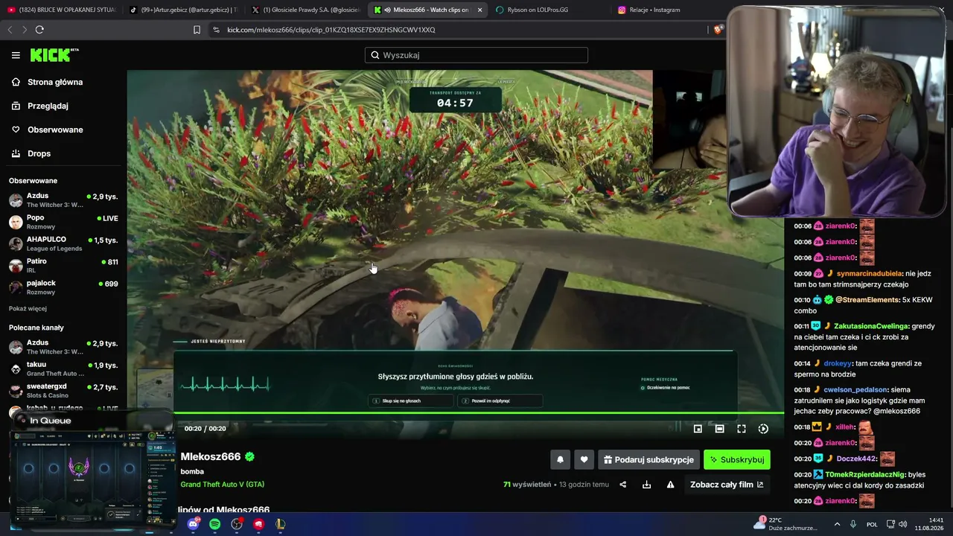The width and height of the screenshot is (953, 536).
Task: Open the player playback settings icon
Action: click(763, 429)
